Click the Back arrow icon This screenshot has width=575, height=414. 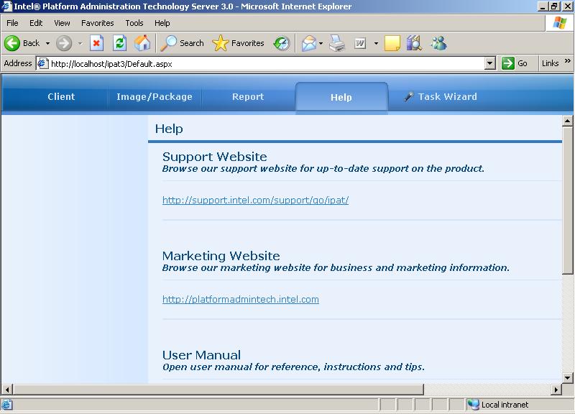click(12, 43)
